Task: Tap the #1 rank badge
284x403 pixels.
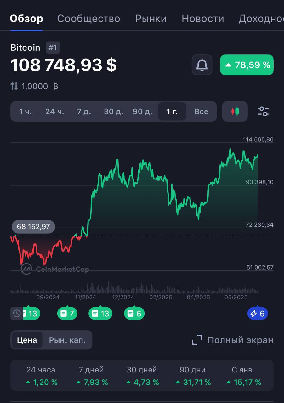Action: point(53,48)
